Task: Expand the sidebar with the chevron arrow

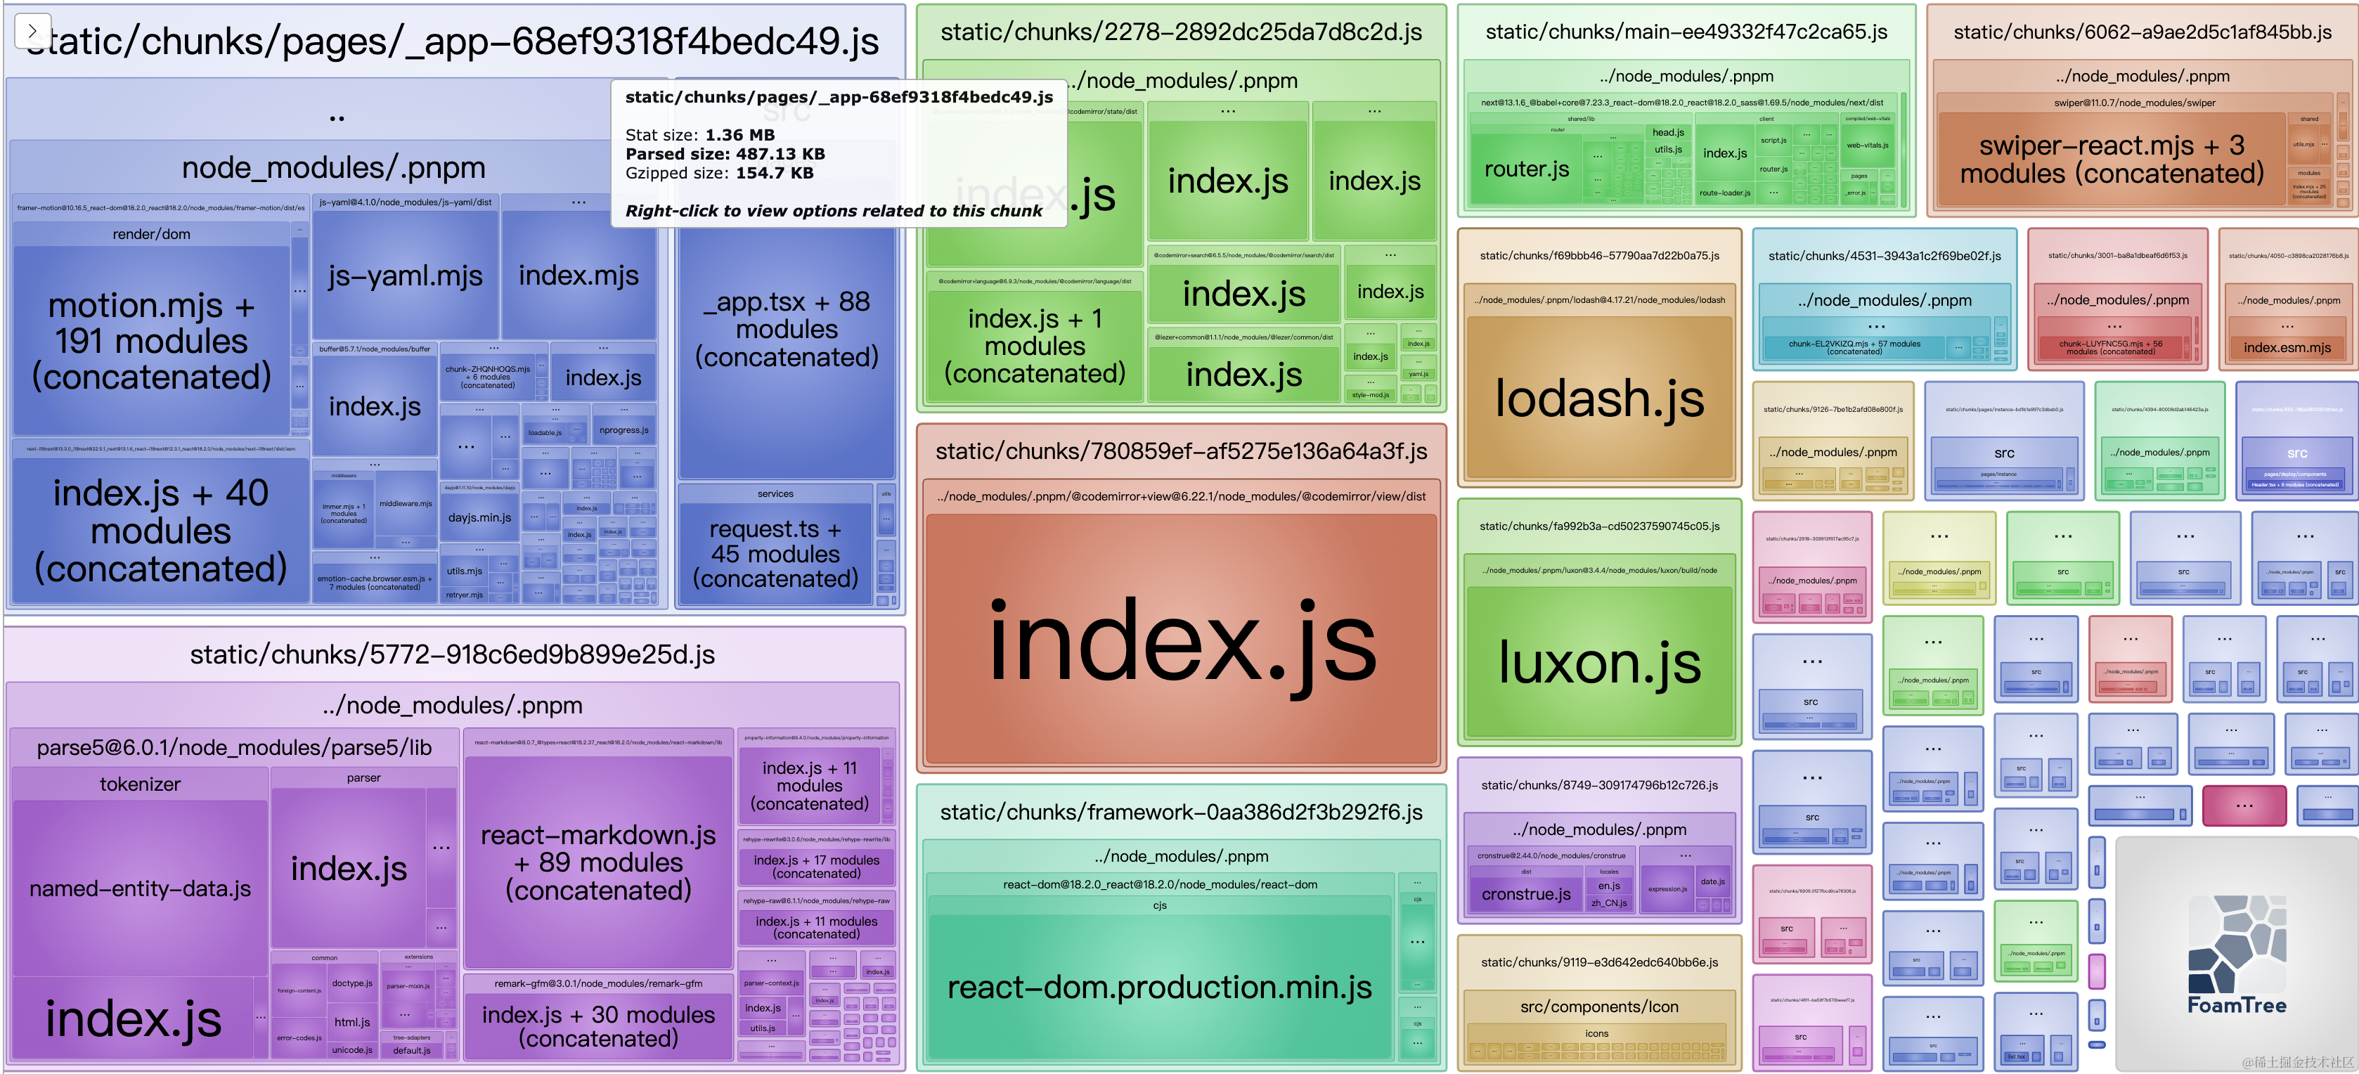Action: (32, 30)
